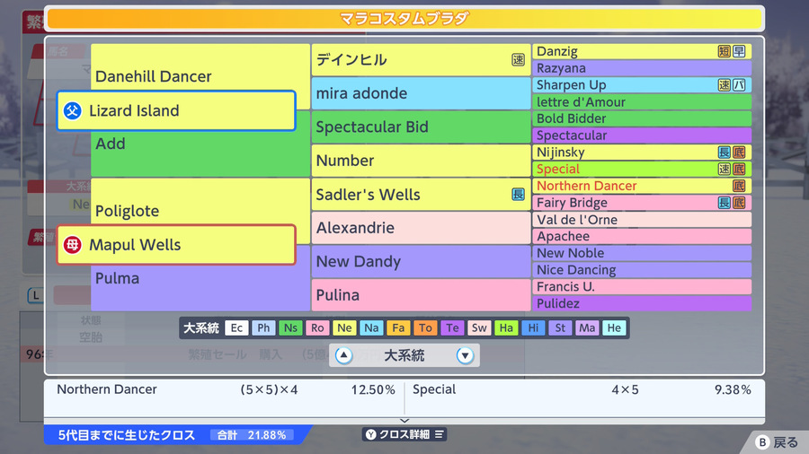Select the Ns lineage swatch
This screenshot has width=809, height=454.
point(290,327)
